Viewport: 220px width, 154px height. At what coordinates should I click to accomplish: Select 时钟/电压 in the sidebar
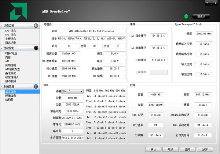11,53
